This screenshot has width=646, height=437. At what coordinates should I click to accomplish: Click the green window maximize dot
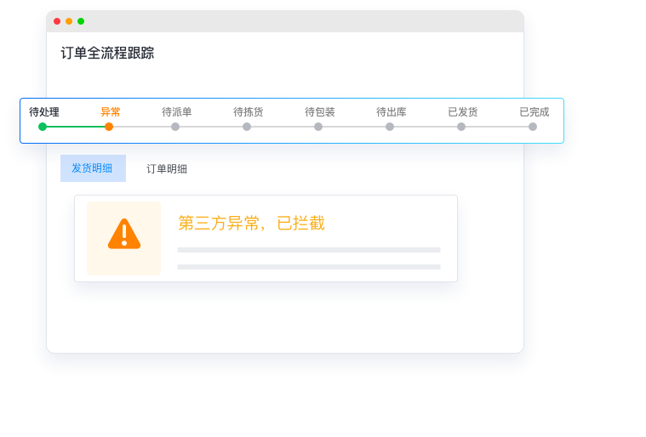click(81, 21)
